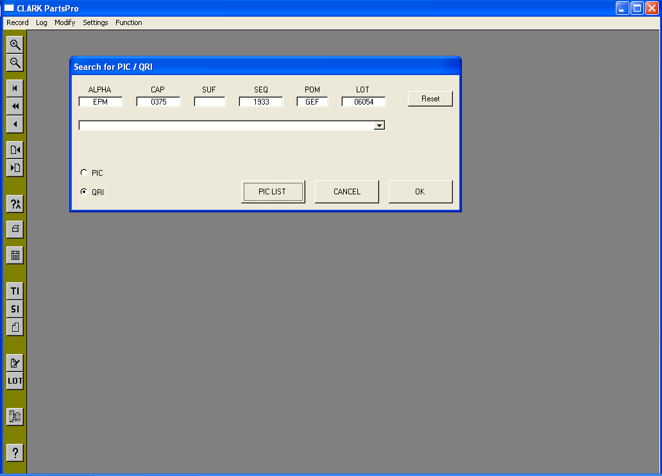This screenshot has width=662, height=476.
Task: Open help question mark icon
Action: point(15,453)
